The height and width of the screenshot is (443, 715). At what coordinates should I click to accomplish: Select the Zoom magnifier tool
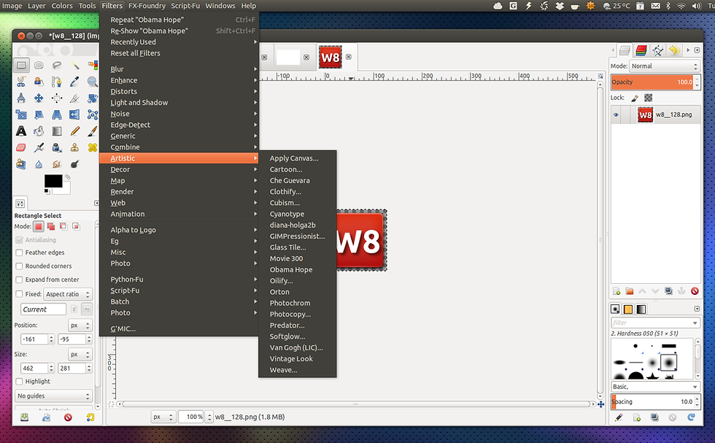click(x=93, y=82)
